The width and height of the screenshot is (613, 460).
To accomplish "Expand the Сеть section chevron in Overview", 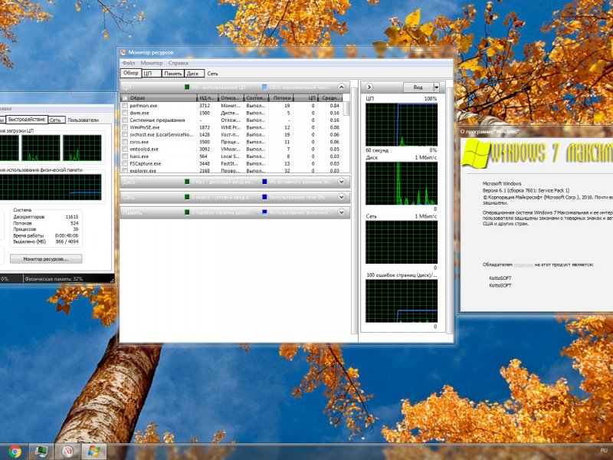I will [x=341, y=197].
